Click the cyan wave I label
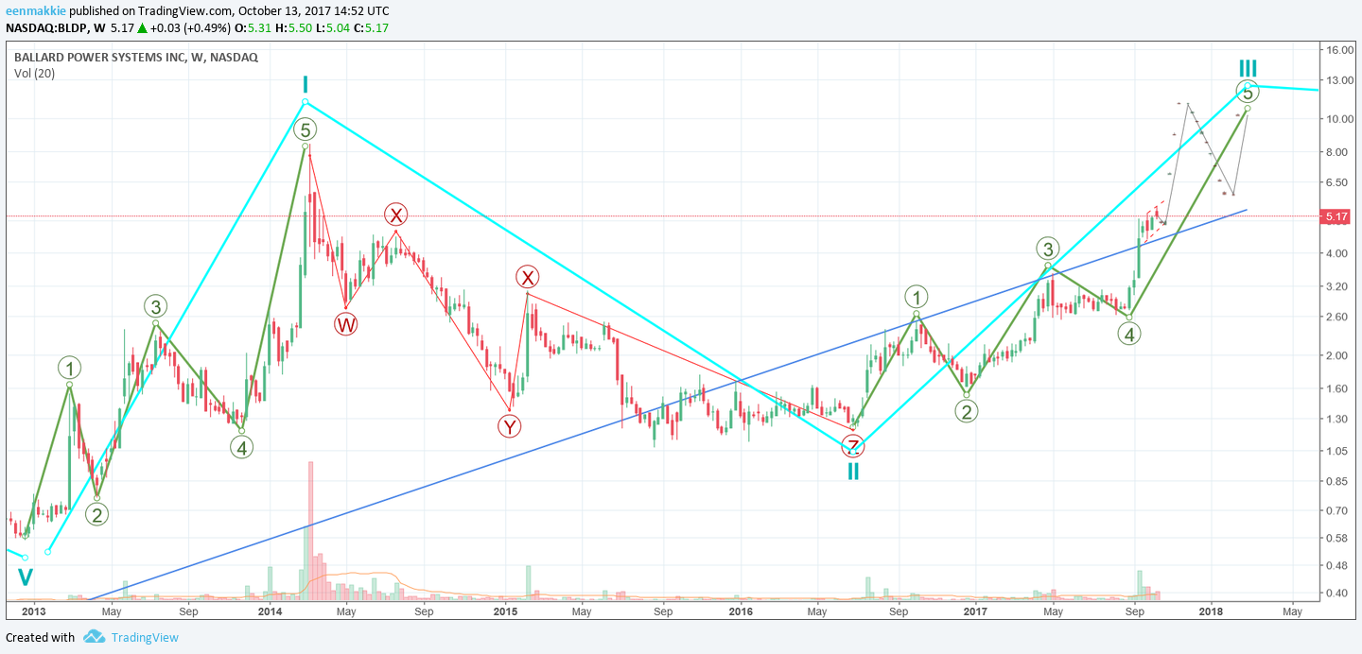The image size is (1362, 654). coord(306,84)
